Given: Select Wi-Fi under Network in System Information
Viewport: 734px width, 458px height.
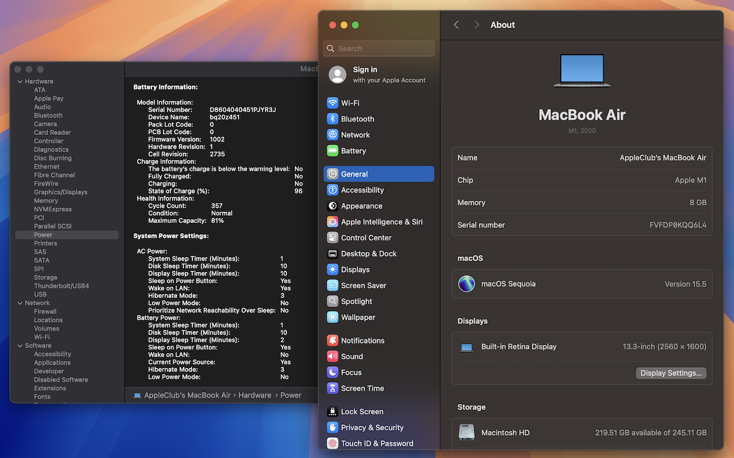Looking at the screenshot, I should 42,337.
